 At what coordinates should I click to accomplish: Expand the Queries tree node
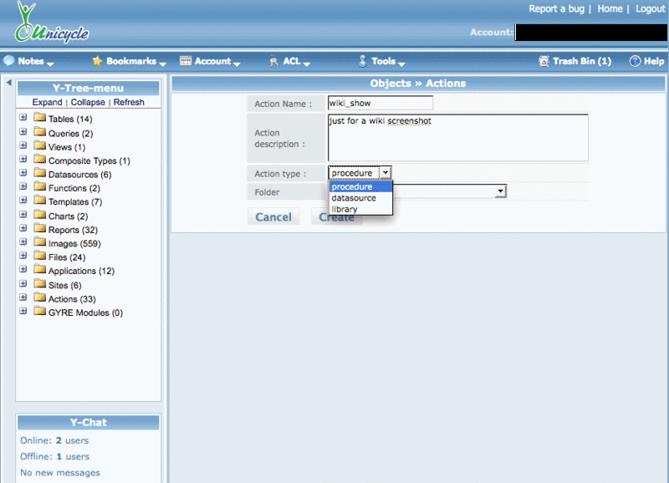pos(23,133)
